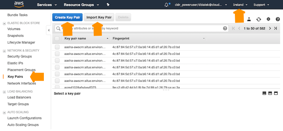Screen dimensions: 283x131
Task: Collapse the left navigation sidebar
Action: (x=48, y=30)
